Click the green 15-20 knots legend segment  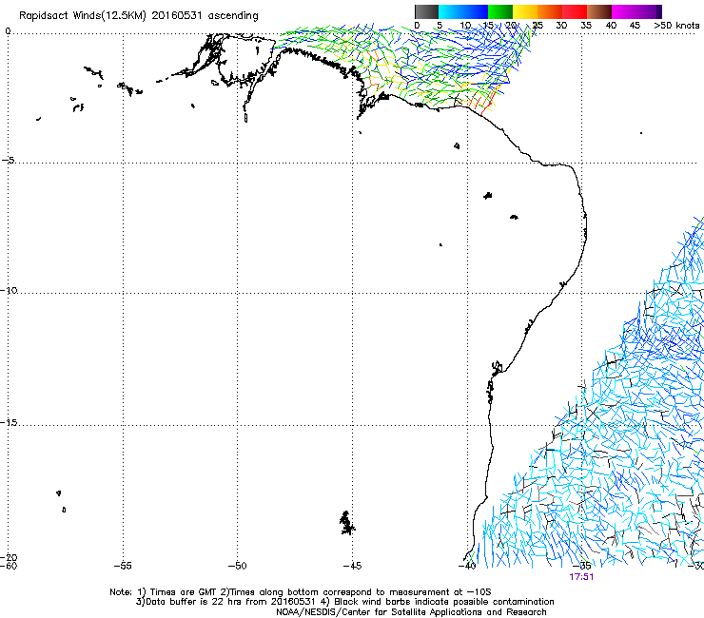click(x=500, y=11)
